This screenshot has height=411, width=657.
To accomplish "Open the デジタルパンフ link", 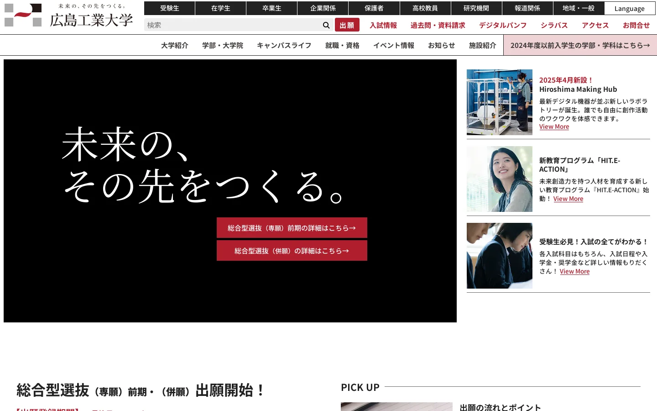I will click(503, 26).
